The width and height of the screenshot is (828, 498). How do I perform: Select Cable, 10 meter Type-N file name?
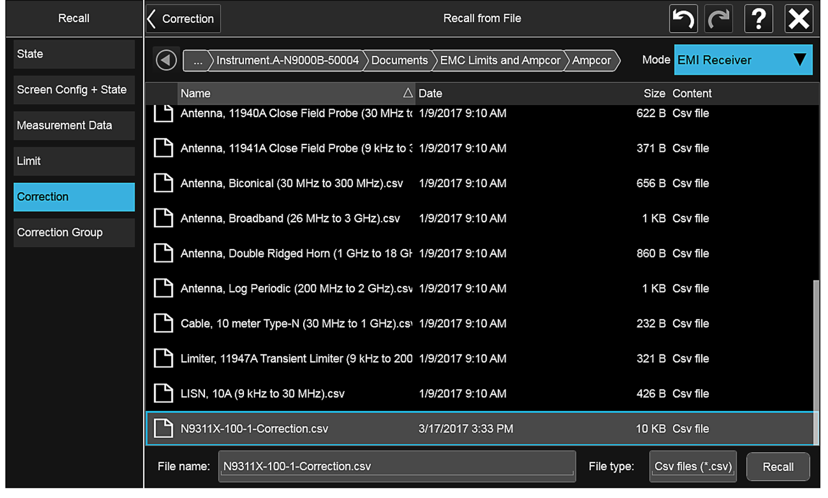[x=297, y=324]
